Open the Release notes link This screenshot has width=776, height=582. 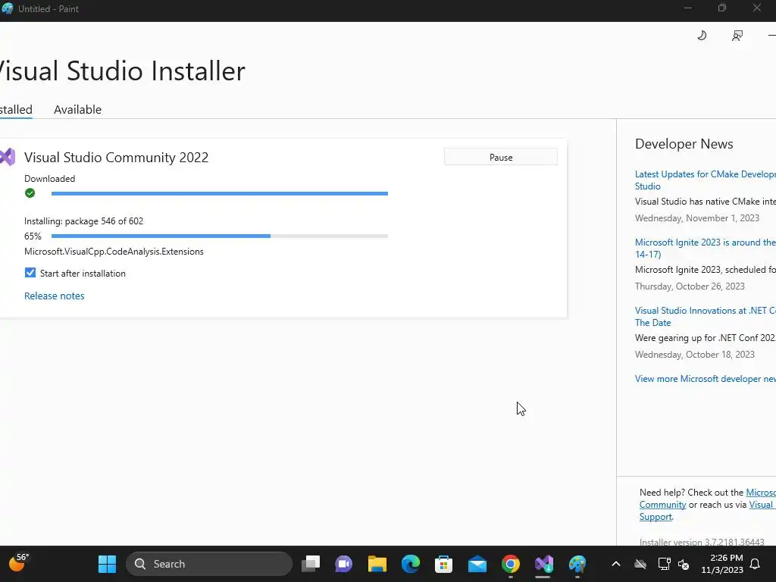pos(55,296)
